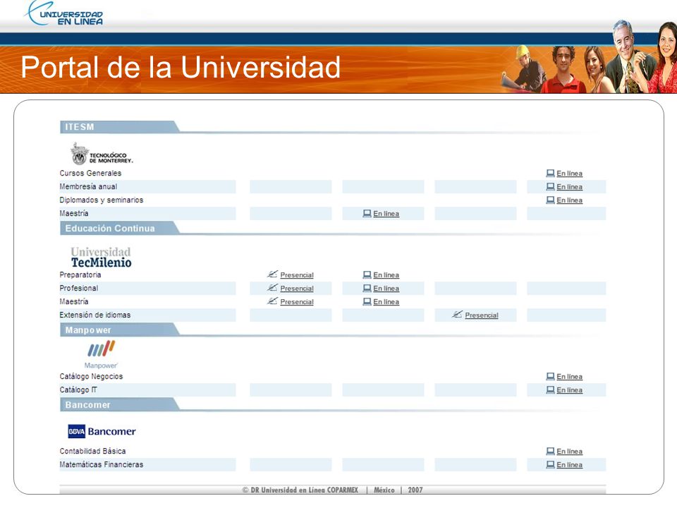This screenshot has width=677, height=508.
Task: Click the 'Preparatoria' row label
Action: point(80,274)
